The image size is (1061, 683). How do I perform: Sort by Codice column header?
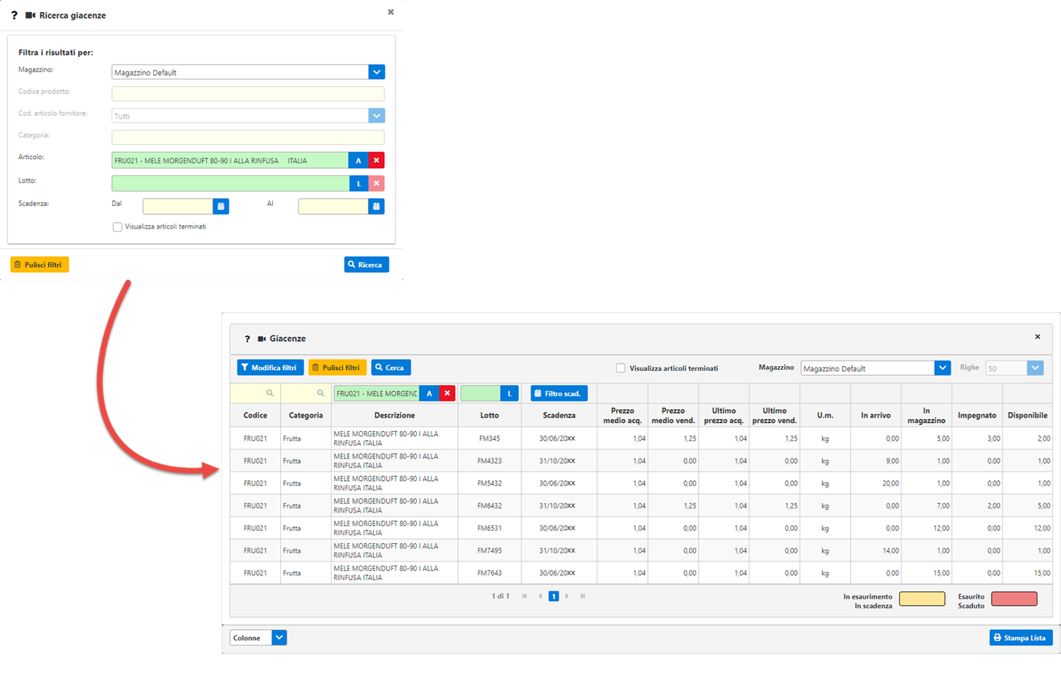pos(255,415)
